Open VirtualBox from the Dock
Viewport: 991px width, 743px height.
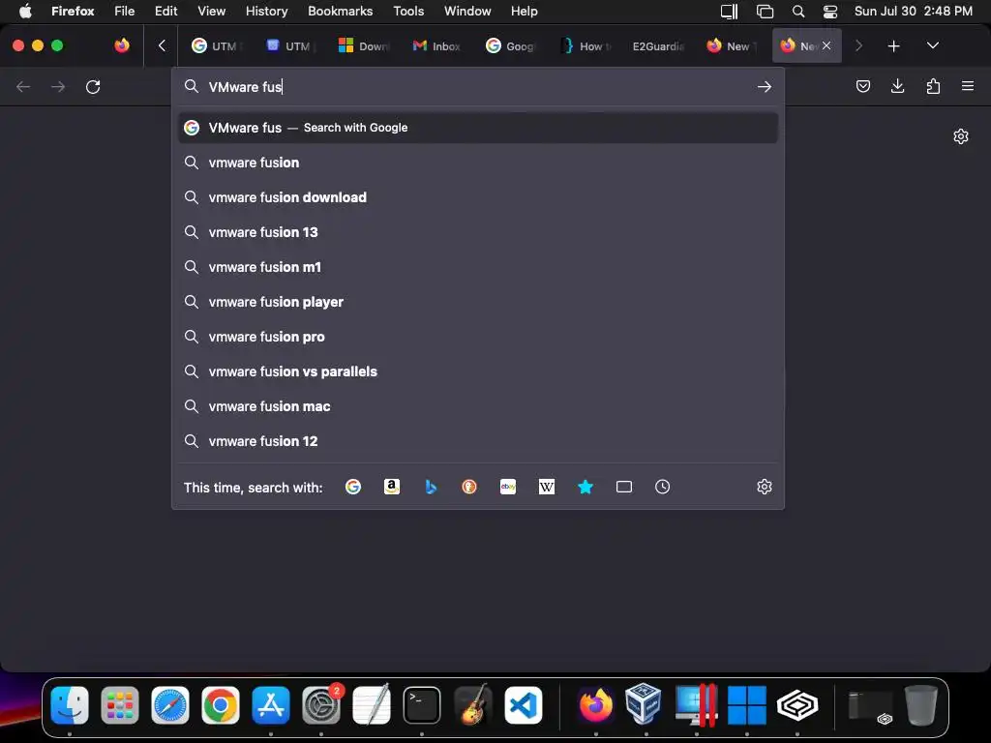644,704
